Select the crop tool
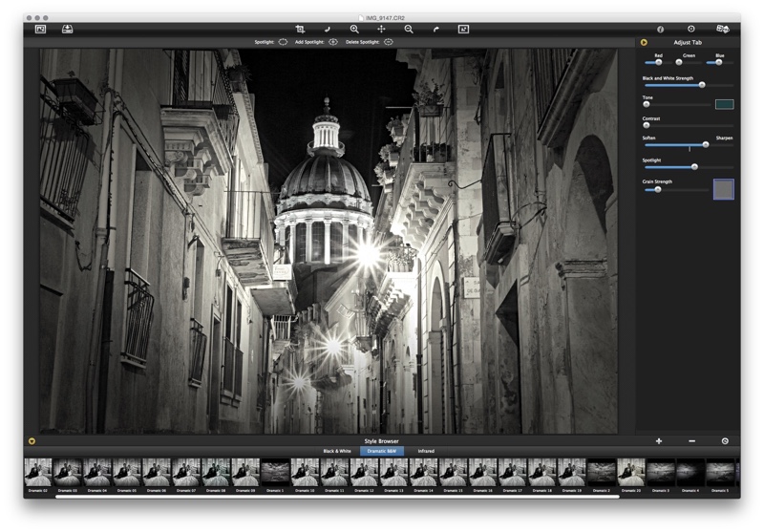 [x=300, y=30]
